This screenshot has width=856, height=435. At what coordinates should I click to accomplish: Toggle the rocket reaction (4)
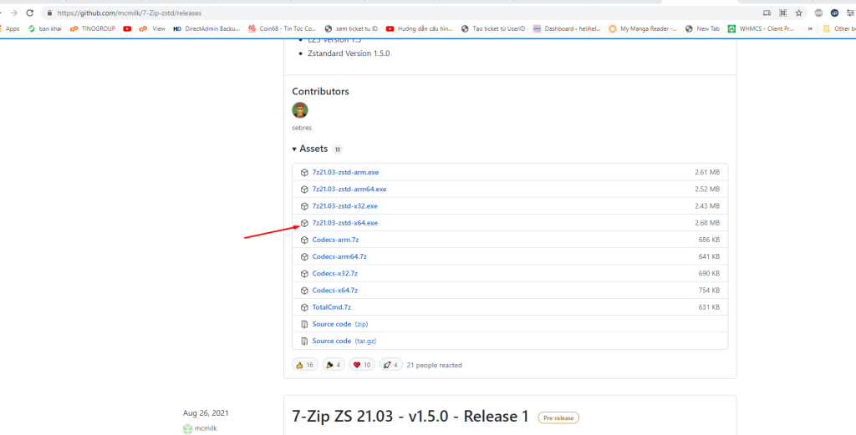pos(391,365)
